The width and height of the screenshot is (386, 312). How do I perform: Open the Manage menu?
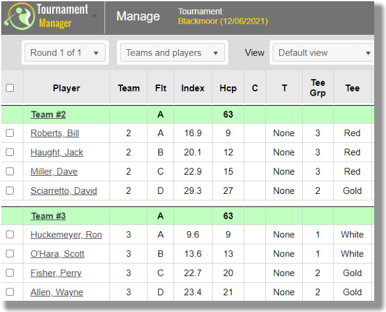(138, 16)
